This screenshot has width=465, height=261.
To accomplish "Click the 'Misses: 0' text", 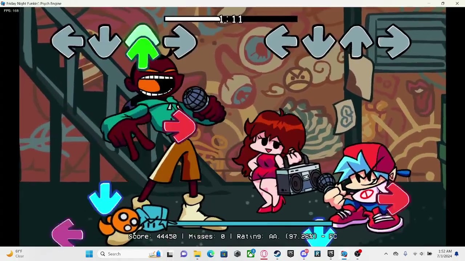I will pyautogui.click(x=207, y=236).
